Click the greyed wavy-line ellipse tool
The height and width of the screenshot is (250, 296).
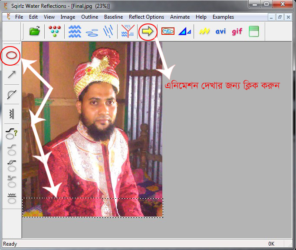tap(12, 198)
